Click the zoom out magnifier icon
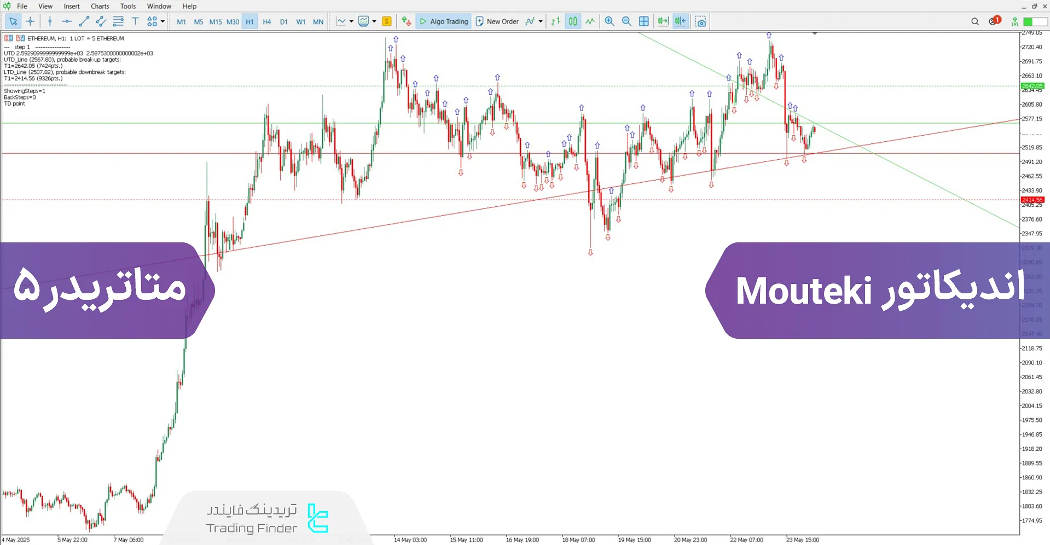Viewport: 1050px width, 545px height. [626, 21]
